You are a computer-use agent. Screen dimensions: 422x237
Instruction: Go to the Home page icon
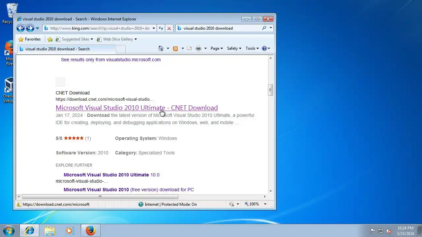161,48
